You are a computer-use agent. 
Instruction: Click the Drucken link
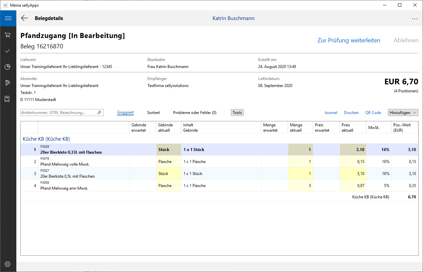click(x=351, y=113)
